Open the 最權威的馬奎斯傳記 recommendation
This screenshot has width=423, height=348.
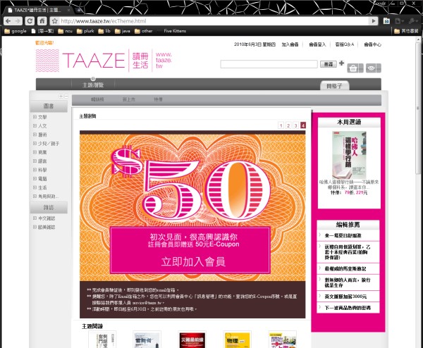coord(345,269)
